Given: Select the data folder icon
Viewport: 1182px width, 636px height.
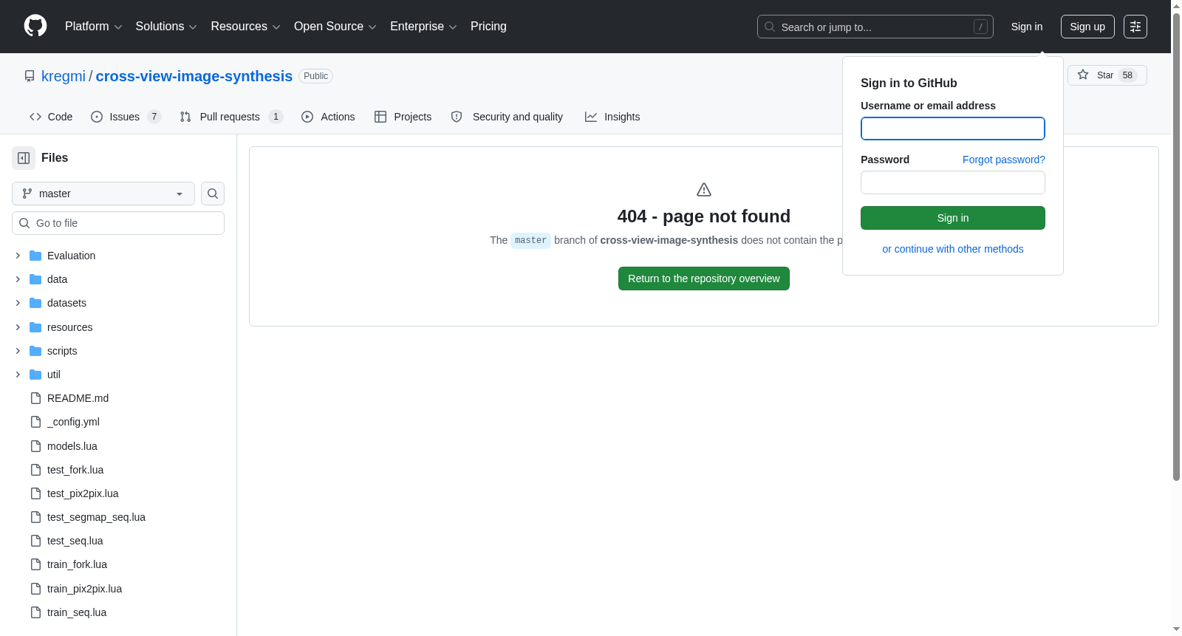Looking at the screenshot, I should (x=35, y=279).
